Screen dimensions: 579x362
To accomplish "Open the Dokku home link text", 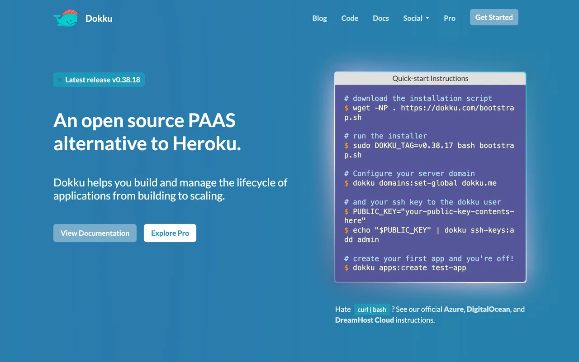I will 99,19.
